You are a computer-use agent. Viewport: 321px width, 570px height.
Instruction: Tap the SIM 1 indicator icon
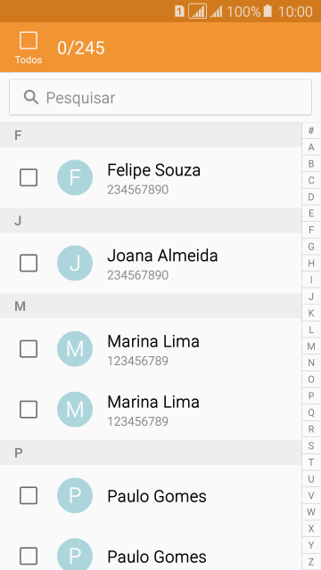click(x=179, y=12)
